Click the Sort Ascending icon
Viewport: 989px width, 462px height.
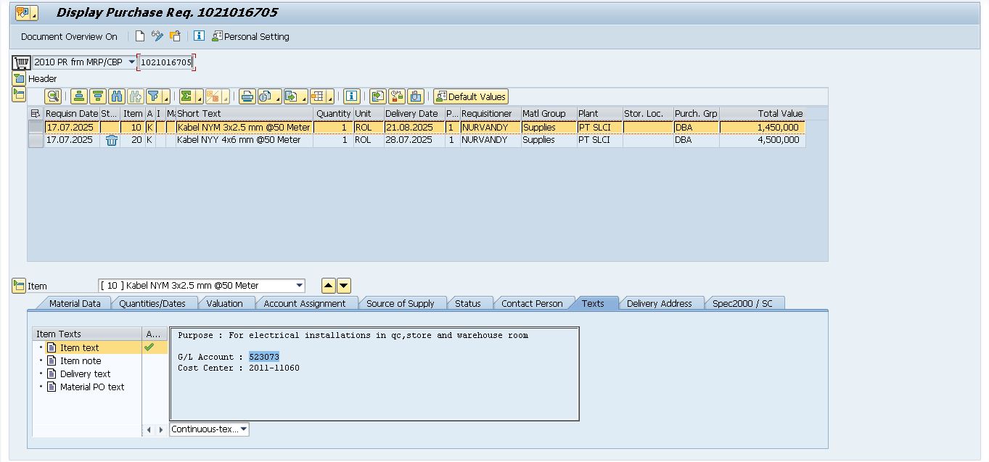coord(79,96)
